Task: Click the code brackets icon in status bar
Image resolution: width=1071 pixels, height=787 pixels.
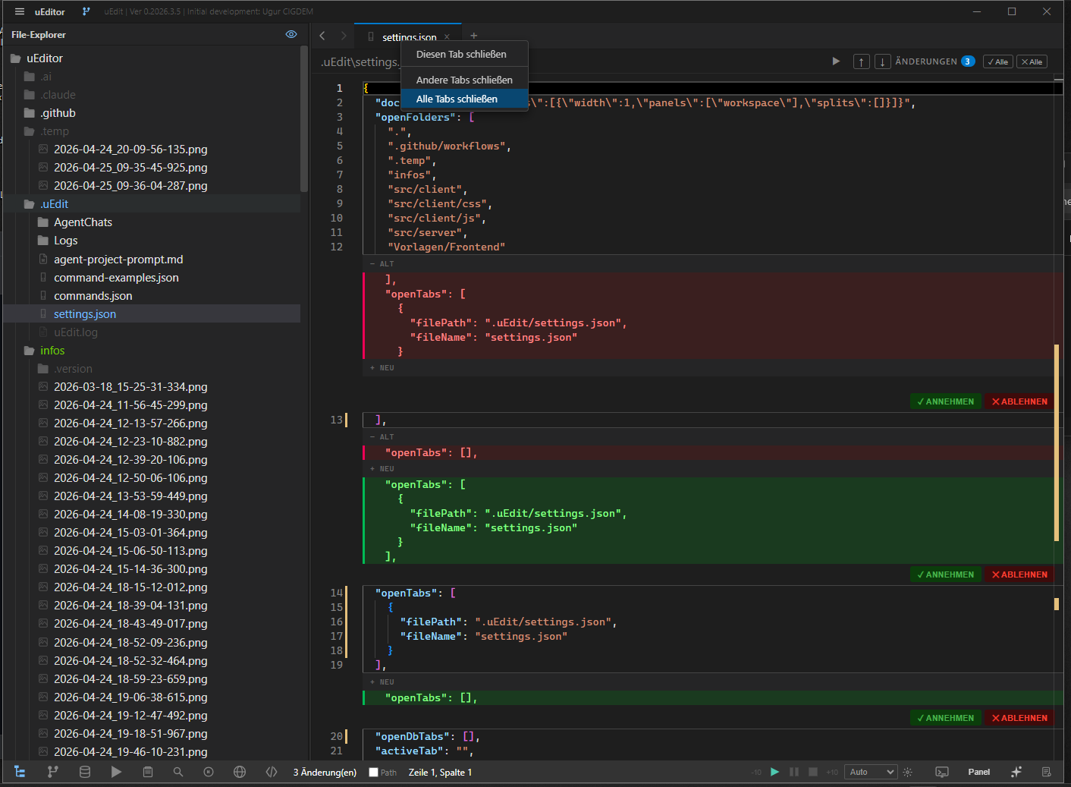Action: [272, 772]
